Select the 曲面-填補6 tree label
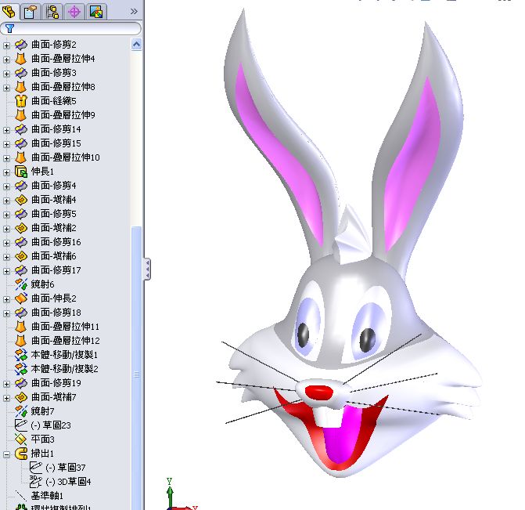Viewport: 525px width, 510px height. [x=54, y=256]
